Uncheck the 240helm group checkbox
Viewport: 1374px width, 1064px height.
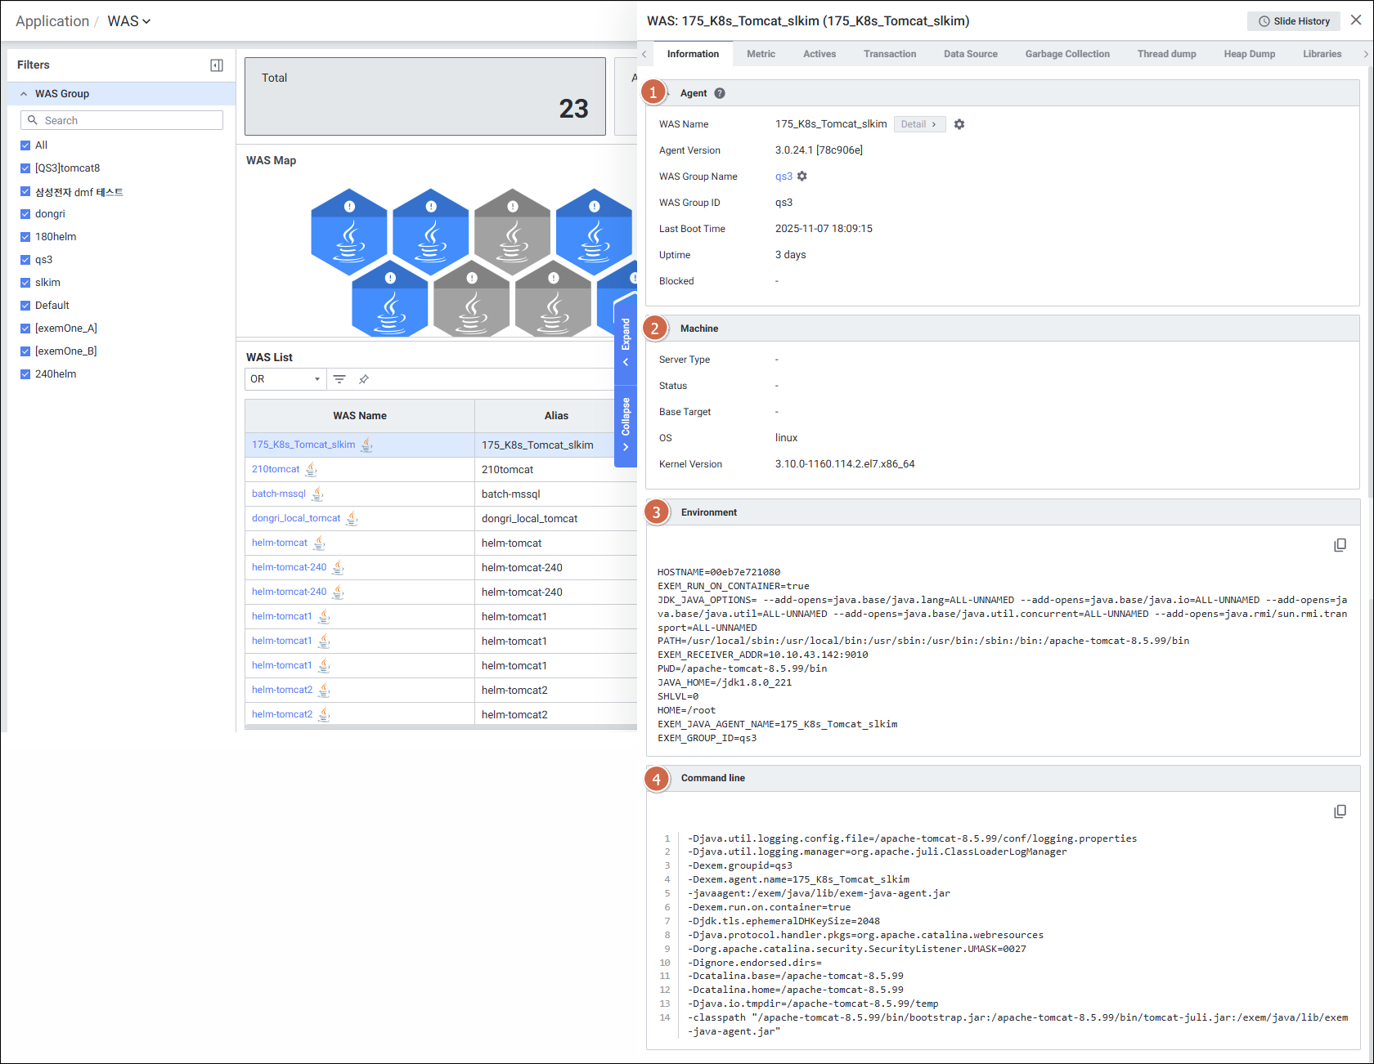[x=25, y=374]
